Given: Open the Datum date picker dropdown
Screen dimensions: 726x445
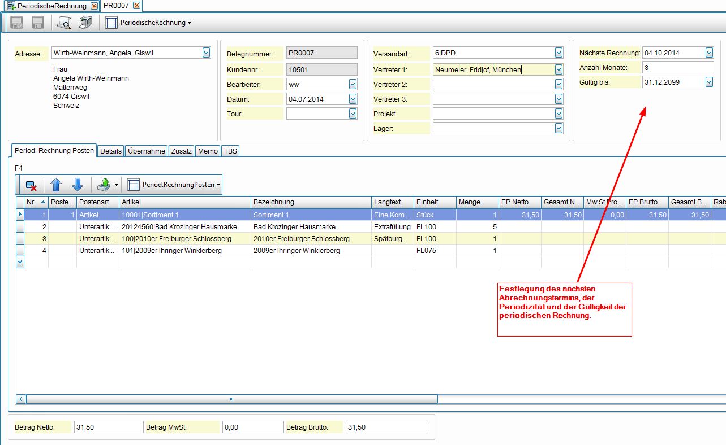Looking at the screenshot, I should click(353, 99).
